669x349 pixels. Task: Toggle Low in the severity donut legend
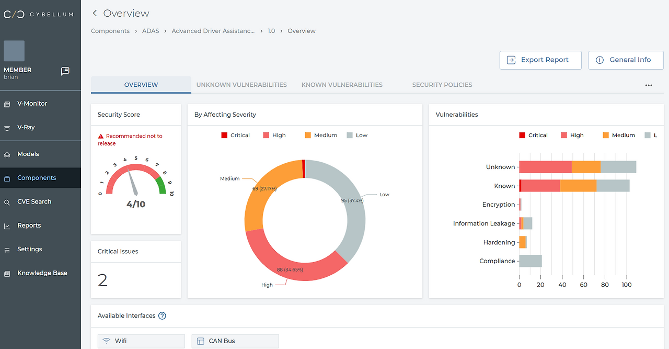point(357,135)
